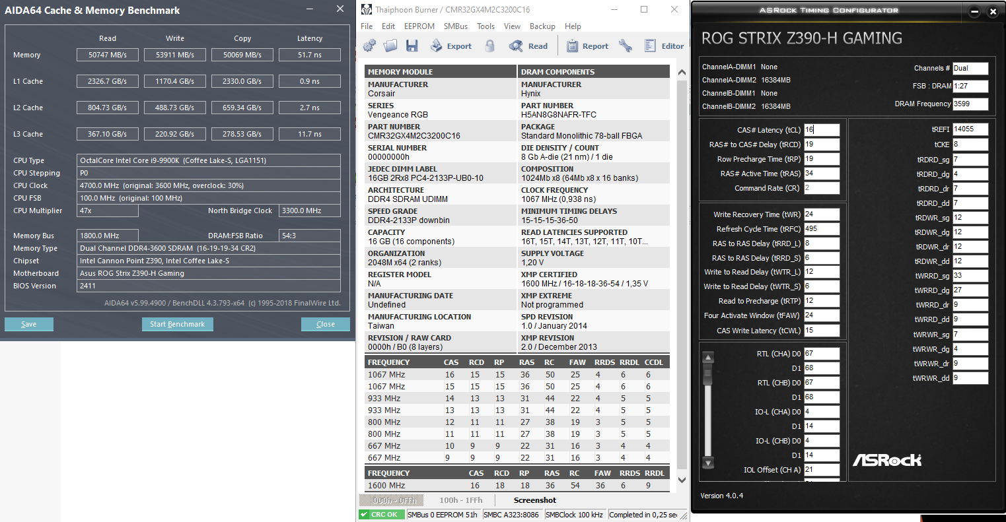Click the SMBus 0 EEPROM 51h status cell
The height and width of the screenshot is (522, 1006).
tap(443, 515)
